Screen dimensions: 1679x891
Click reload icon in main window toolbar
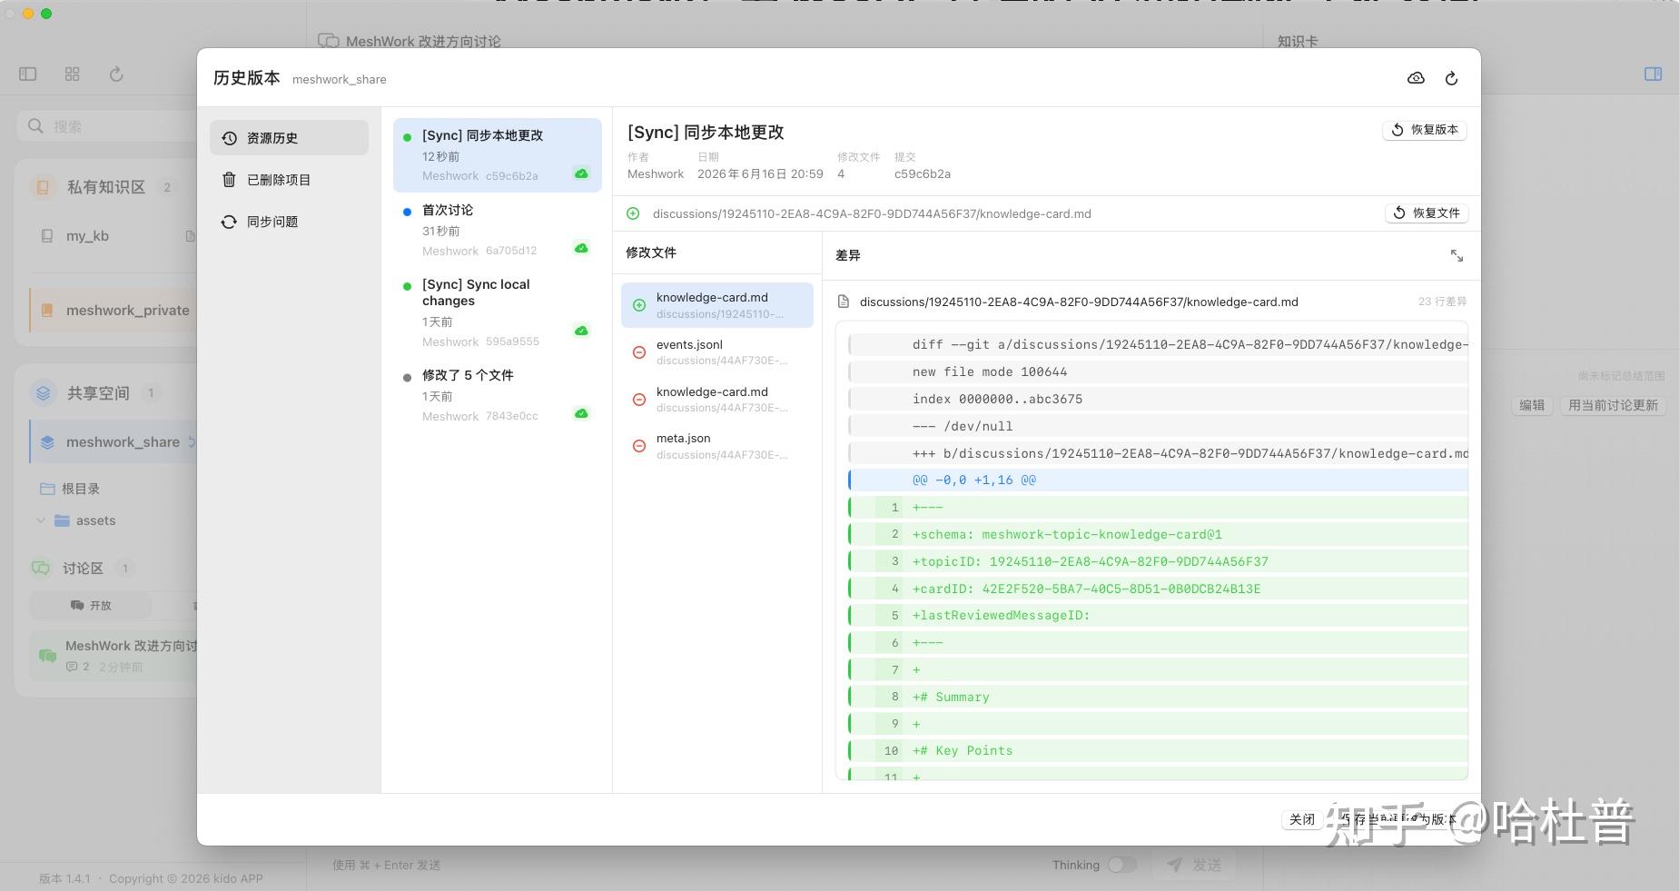coord(116,74)
